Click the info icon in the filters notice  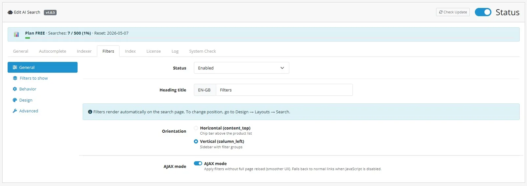[x=90, y=112]
